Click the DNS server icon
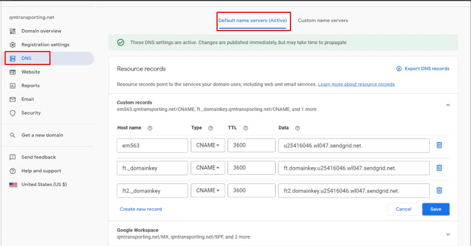This screenshot has width=471, height=246. (x=13, y=58)
